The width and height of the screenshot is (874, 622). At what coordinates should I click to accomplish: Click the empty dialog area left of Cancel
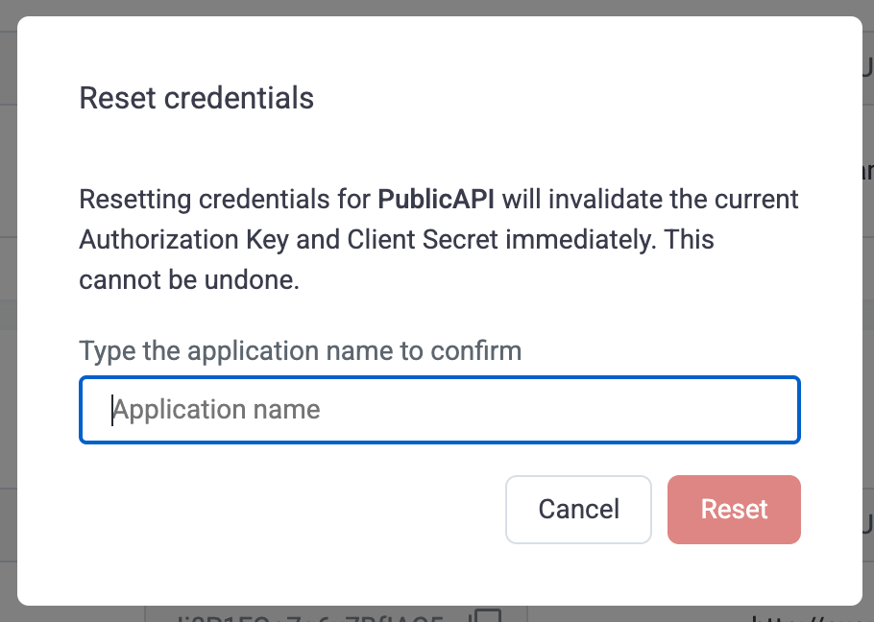click(x=292, y=510)
